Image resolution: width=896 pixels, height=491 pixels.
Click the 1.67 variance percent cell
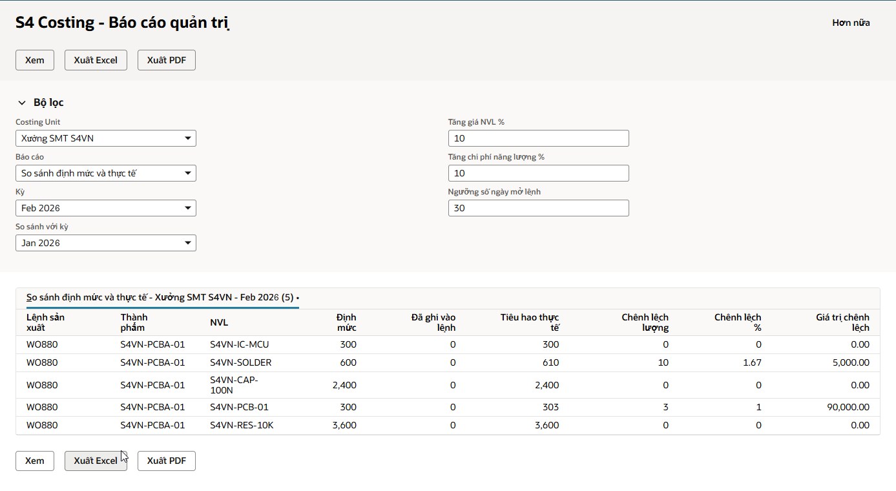752,363
